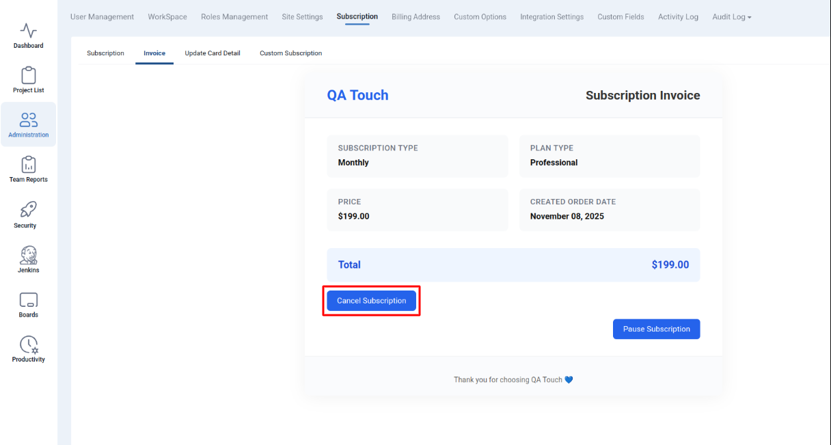
Task: Open the Boards sidebar icon
Action: click(x=28, y=300)
